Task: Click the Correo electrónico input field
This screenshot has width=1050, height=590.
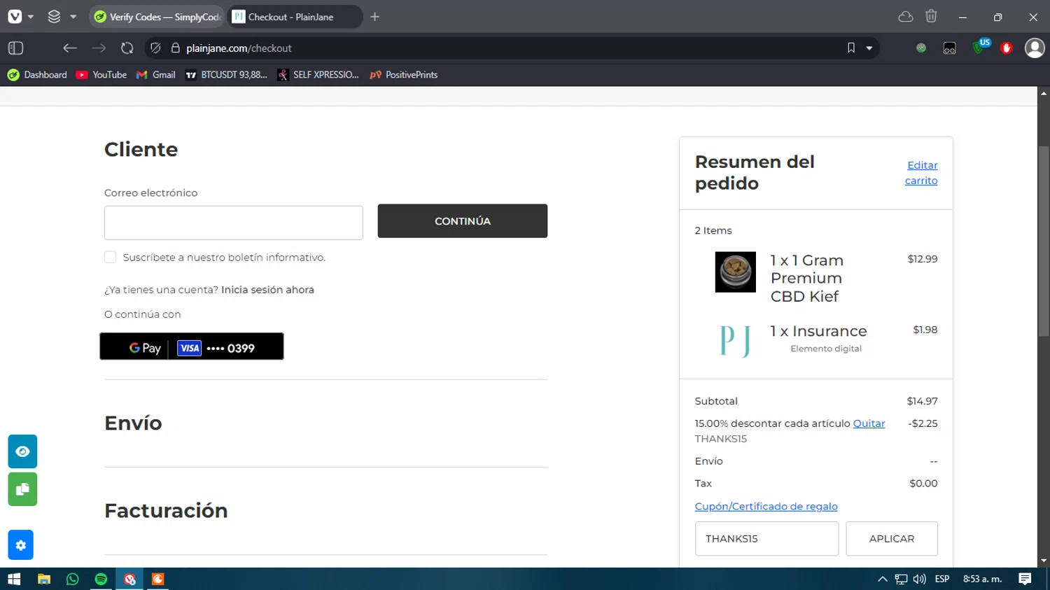Action: point(234,223)
